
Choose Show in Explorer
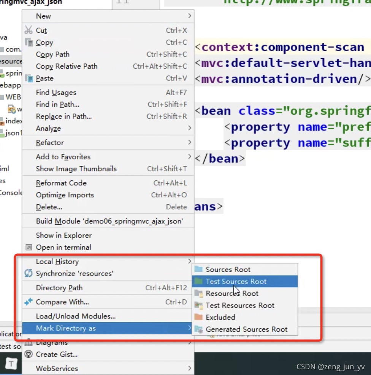108,235
